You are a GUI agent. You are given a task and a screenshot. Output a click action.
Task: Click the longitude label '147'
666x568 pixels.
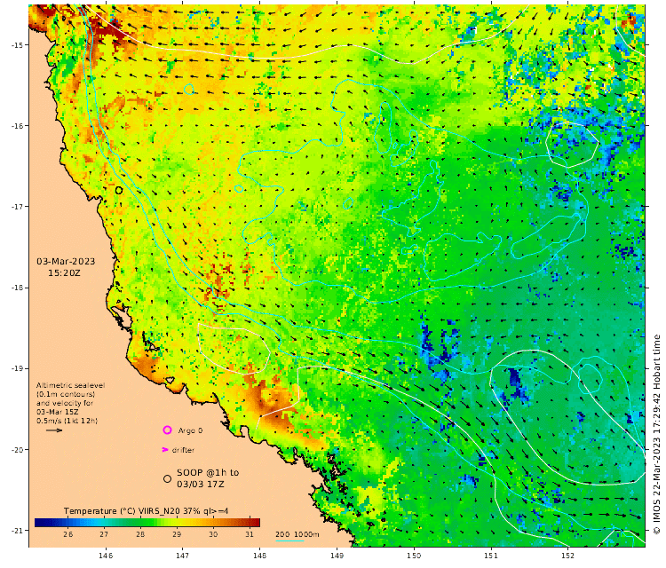(183, 556)
